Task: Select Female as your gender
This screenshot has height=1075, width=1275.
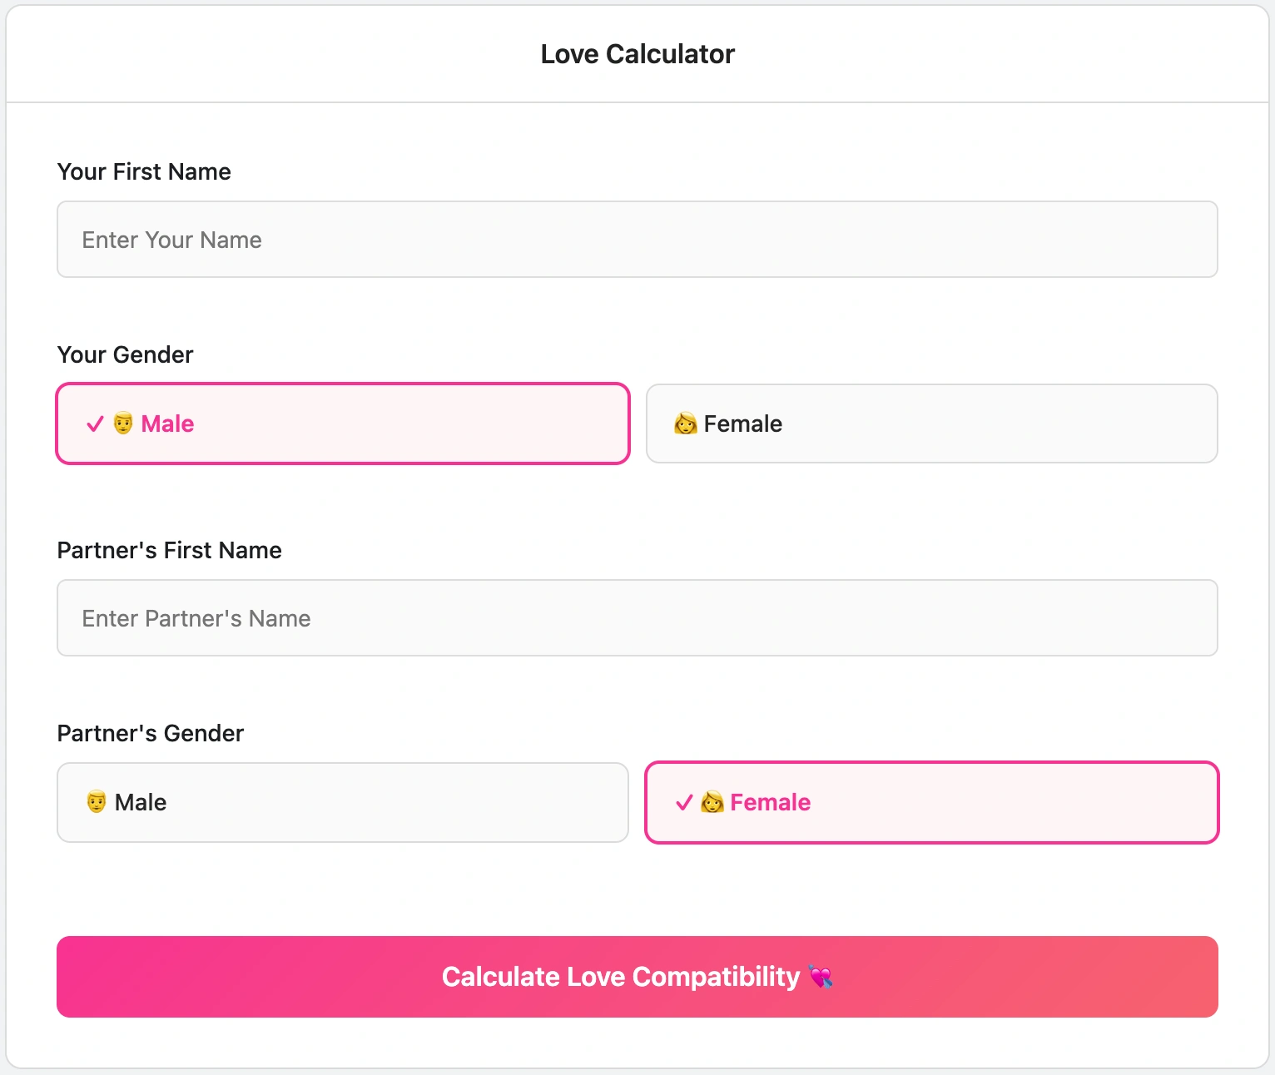Action: pos(931,424)
